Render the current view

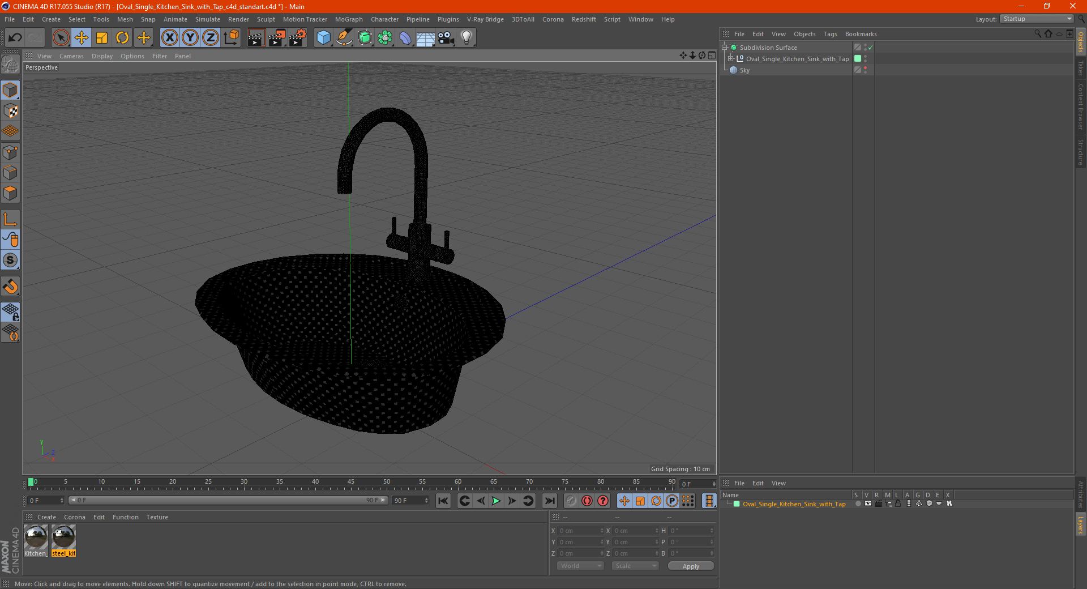(256, 38)
